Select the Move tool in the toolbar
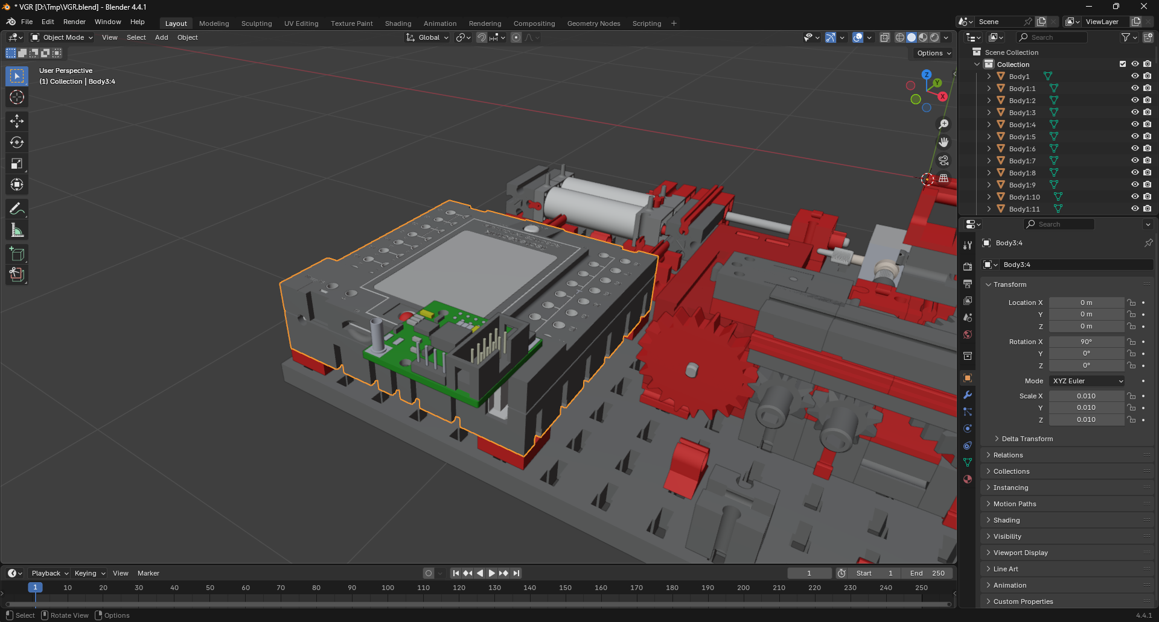Image resolution: width=1159 pixels, height=622 pixels. pos(16,121)
